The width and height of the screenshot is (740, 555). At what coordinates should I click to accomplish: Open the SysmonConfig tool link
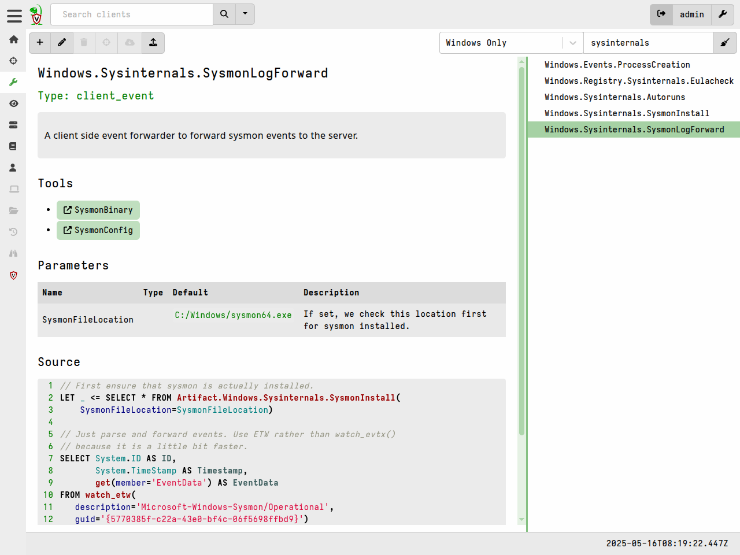98,230
